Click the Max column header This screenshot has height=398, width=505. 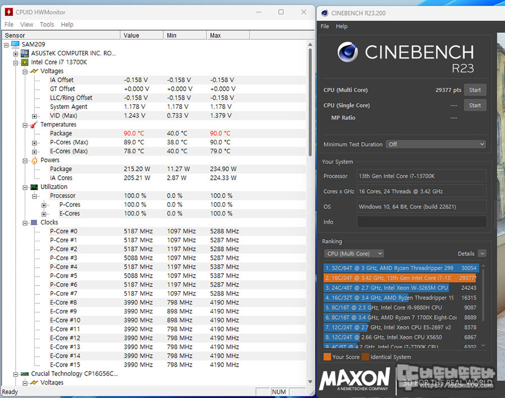click(228, 35)
